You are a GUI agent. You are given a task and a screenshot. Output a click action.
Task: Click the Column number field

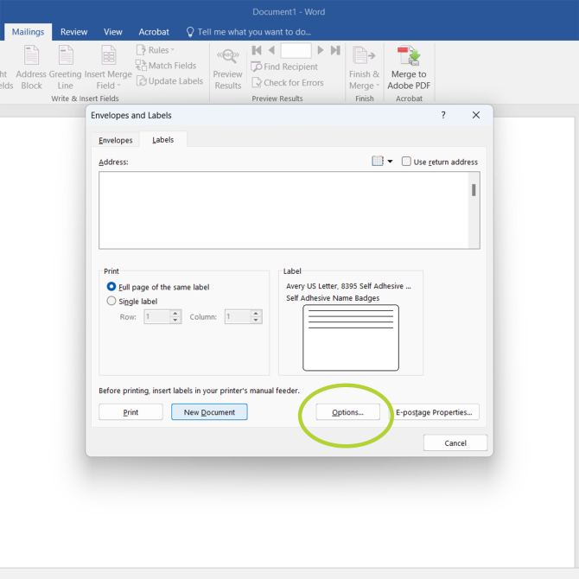point(238,316)
